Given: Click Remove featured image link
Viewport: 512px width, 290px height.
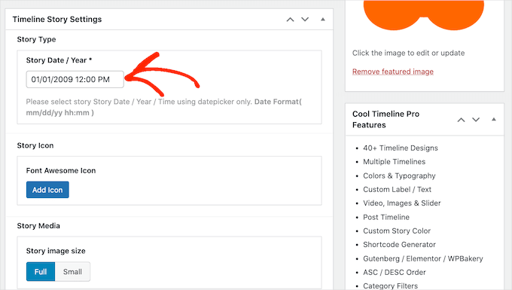Looking at the screenshot, I should [393, 72].
